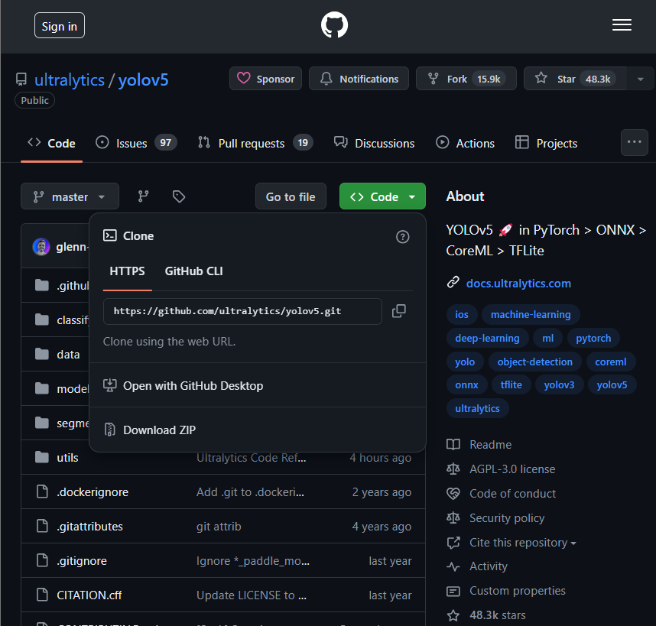
Task: Click the Sponsor button
Action: click(x=265, y=79)
